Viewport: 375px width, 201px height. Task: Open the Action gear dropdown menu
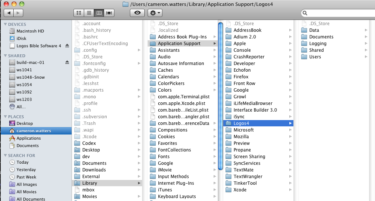tap(155, 13)
